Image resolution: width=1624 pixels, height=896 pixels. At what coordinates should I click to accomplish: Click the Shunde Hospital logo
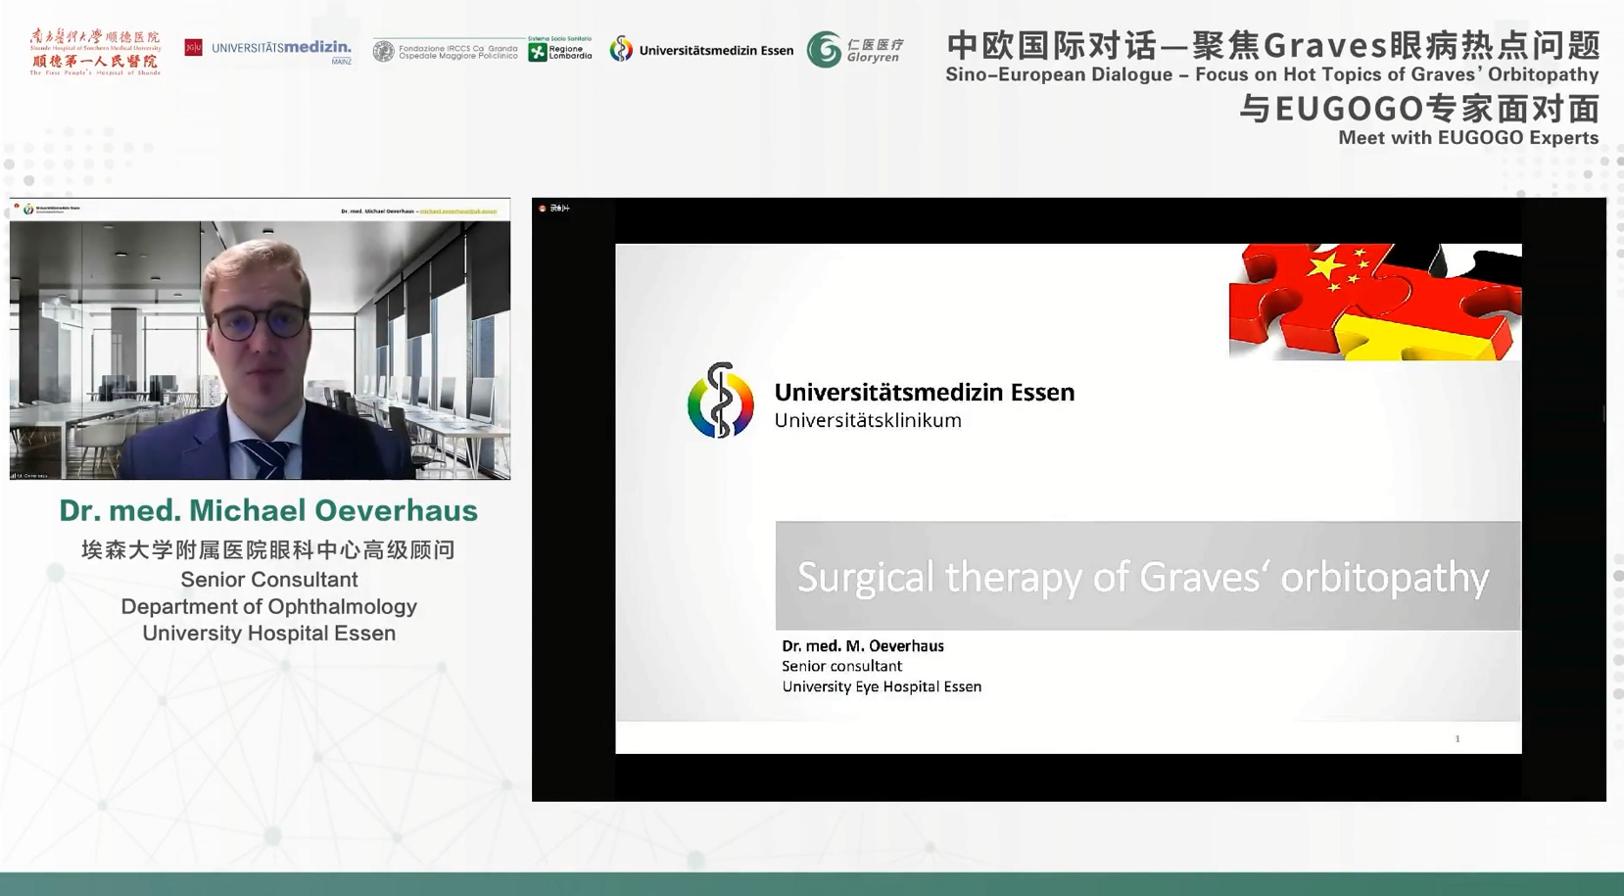click(95, 51)
